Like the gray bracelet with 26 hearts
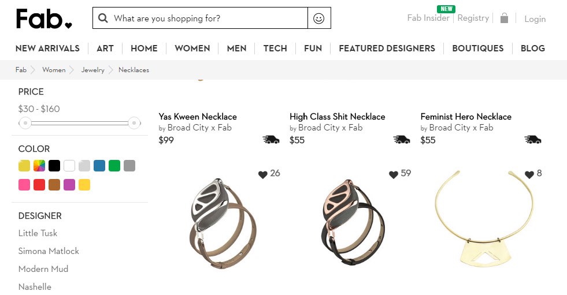This screenshot has width=567, height=295. [x=263, y=174]
